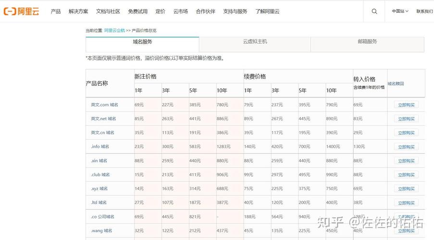The height and width of the screenshot is (240, 434).
Task: Open the 云市场 menu item
Action: point(180,12)
